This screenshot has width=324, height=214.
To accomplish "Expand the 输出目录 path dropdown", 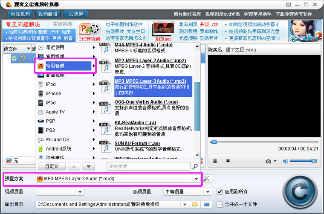I will pos(185,205).
